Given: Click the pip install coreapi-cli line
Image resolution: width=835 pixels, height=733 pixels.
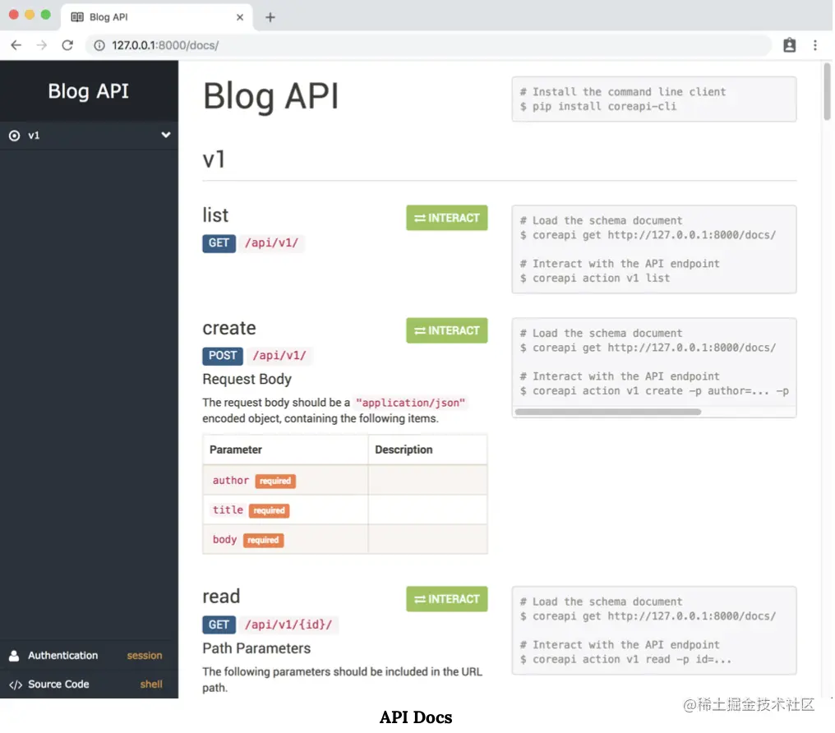Looking at the screenshot, I should [598, 107].
